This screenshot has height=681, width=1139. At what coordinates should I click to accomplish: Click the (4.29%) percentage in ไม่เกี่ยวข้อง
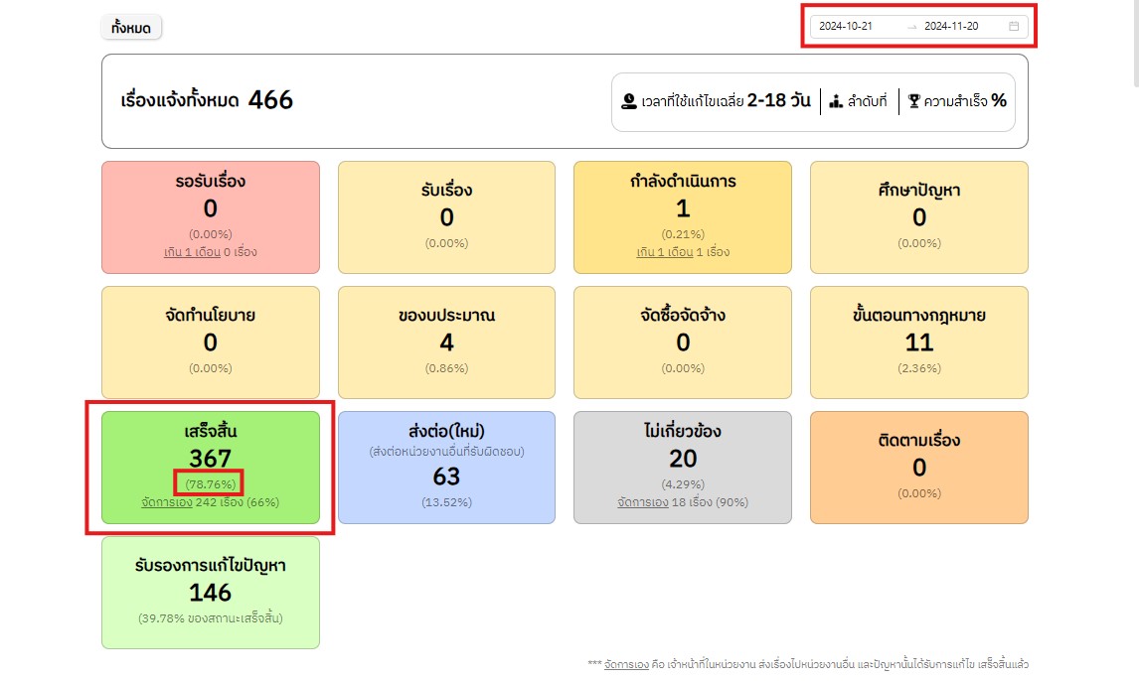pos(683,484)
